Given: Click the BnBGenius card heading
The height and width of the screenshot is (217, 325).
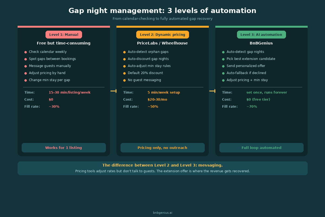Looking at the screenshot, I should click(261, 43).
